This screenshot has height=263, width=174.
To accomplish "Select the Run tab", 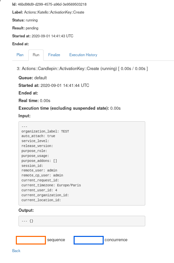I will 36,55.
